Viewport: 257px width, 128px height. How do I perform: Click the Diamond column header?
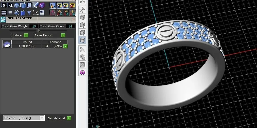[x=55, y=42]
